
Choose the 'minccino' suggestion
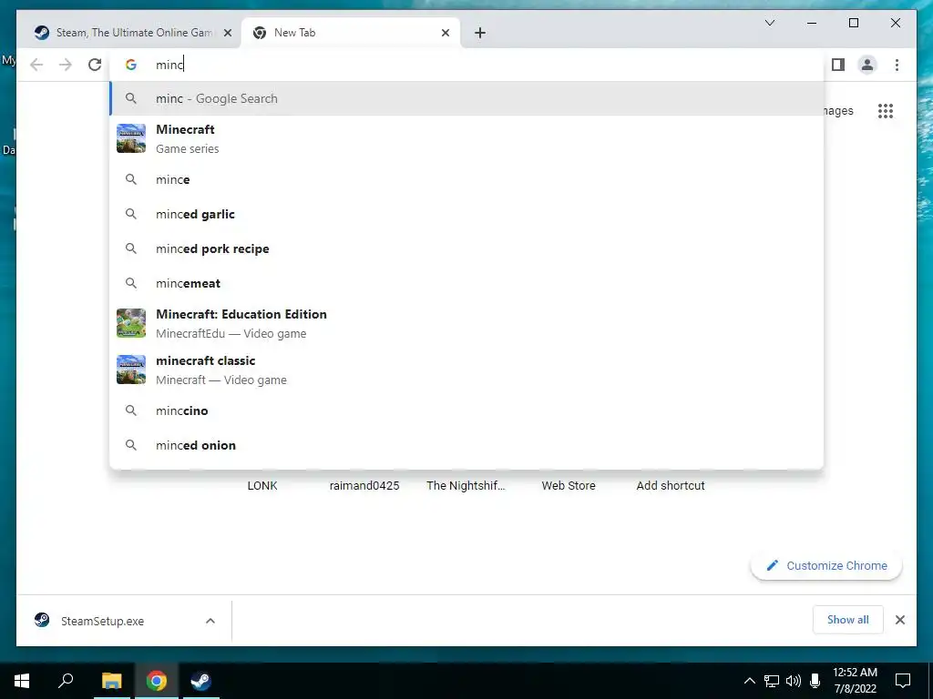click(466, 410)
